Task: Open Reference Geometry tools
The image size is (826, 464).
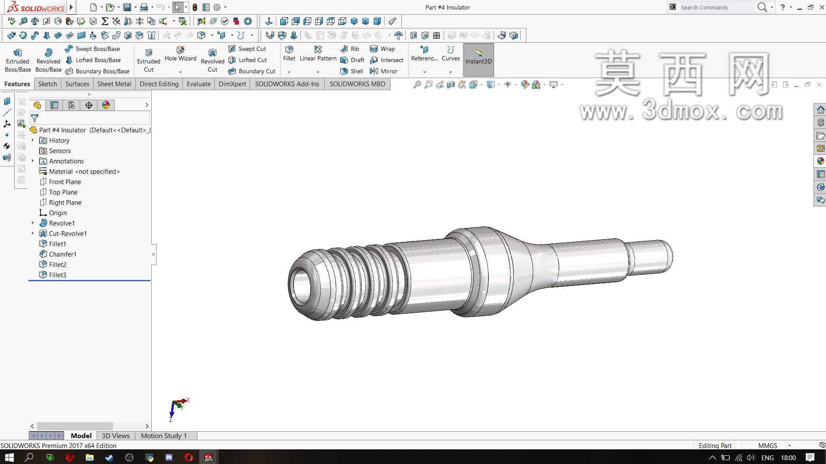Action: click(x=424, y=54)
